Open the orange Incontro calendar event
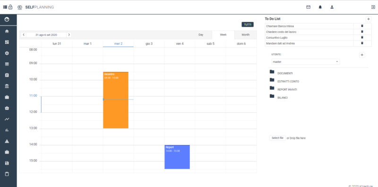This screenshot has width=378, height=187. (x=116, y=100)
